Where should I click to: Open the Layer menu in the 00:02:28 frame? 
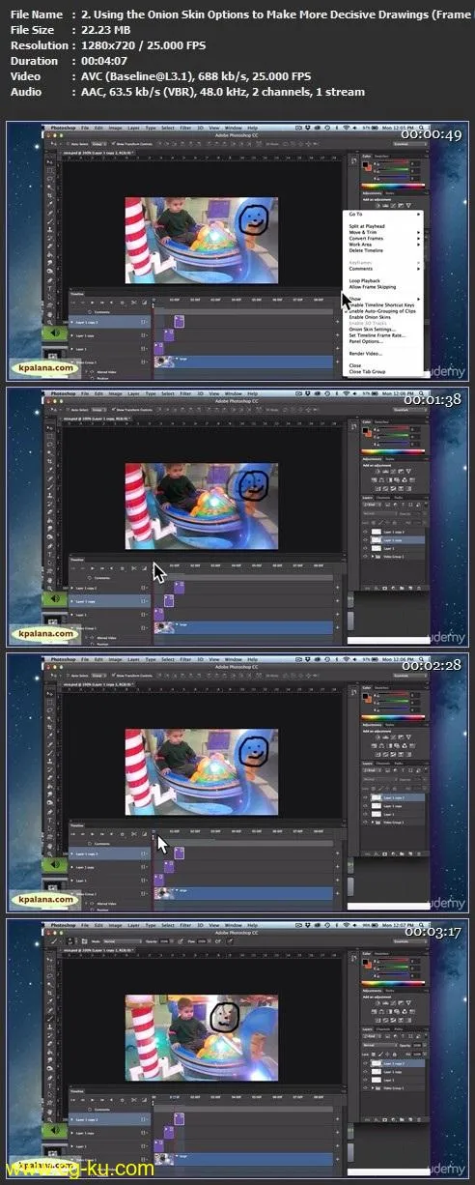pyautogui.click(x=133, y=658)
